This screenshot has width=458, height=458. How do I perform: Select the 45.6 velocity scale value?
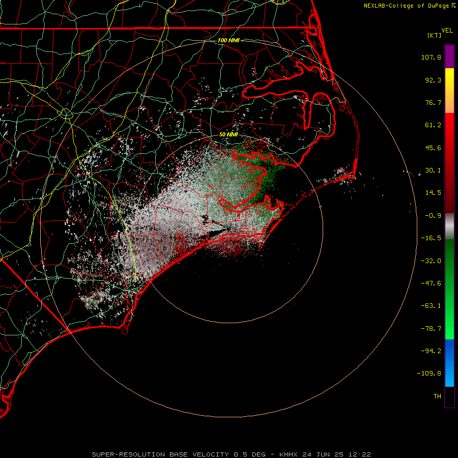pyautogui.click(x=433, y=148)
